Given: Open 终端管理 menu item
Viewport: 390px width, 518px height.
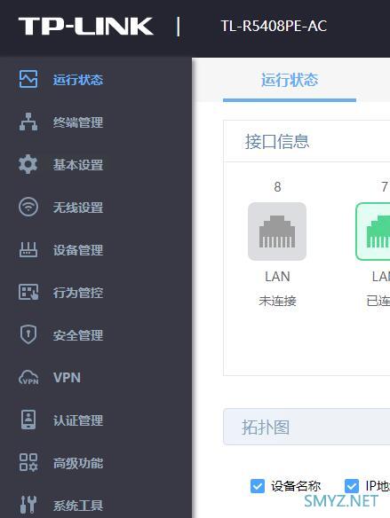Looking at the screenshot, I should 78,122.
